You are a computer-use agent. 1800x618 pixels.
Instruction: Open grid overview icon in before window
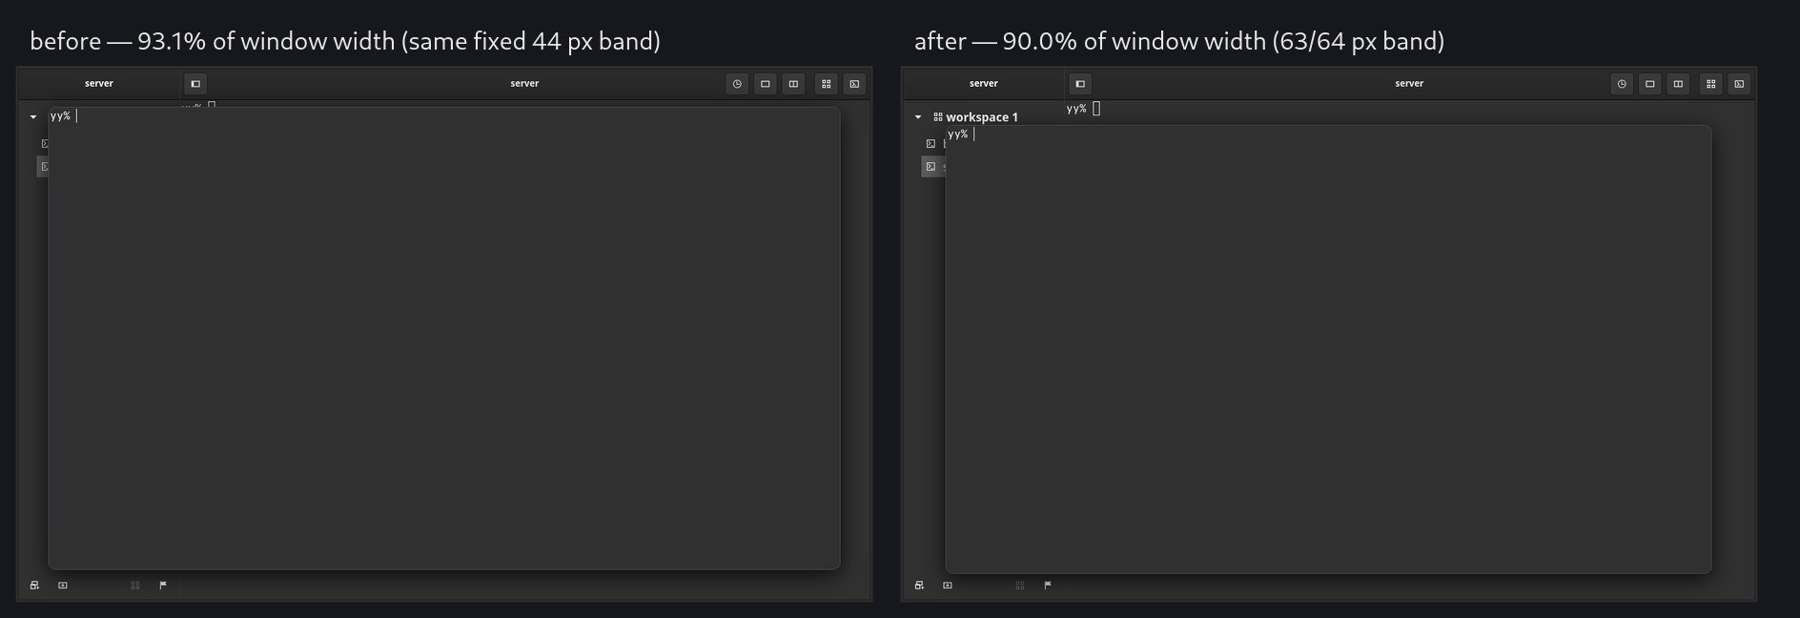827,84
